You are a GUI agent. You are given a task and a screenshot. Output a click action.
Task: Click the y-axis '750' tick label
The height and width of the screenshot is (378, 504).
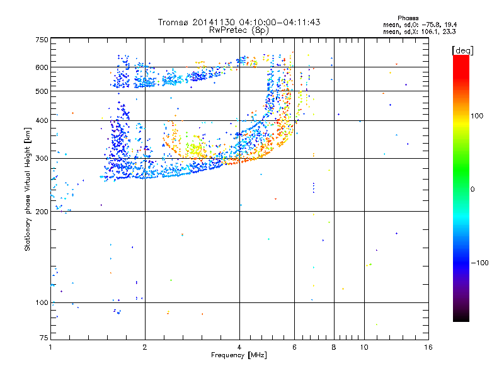[x=42, y=40]
